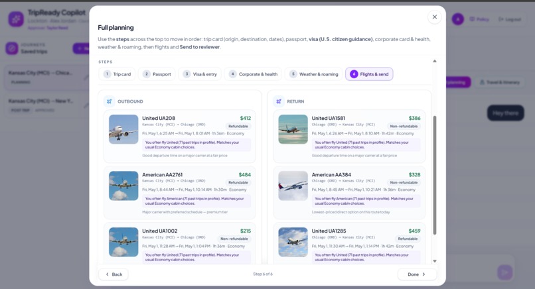Click the $386 price on UA1581
This screenshot has height=289, width=535.
click(415, 118)
